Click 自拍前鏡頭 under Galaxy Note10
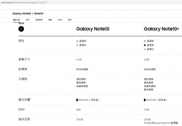The image size is (182, 126). coord(82,69)
